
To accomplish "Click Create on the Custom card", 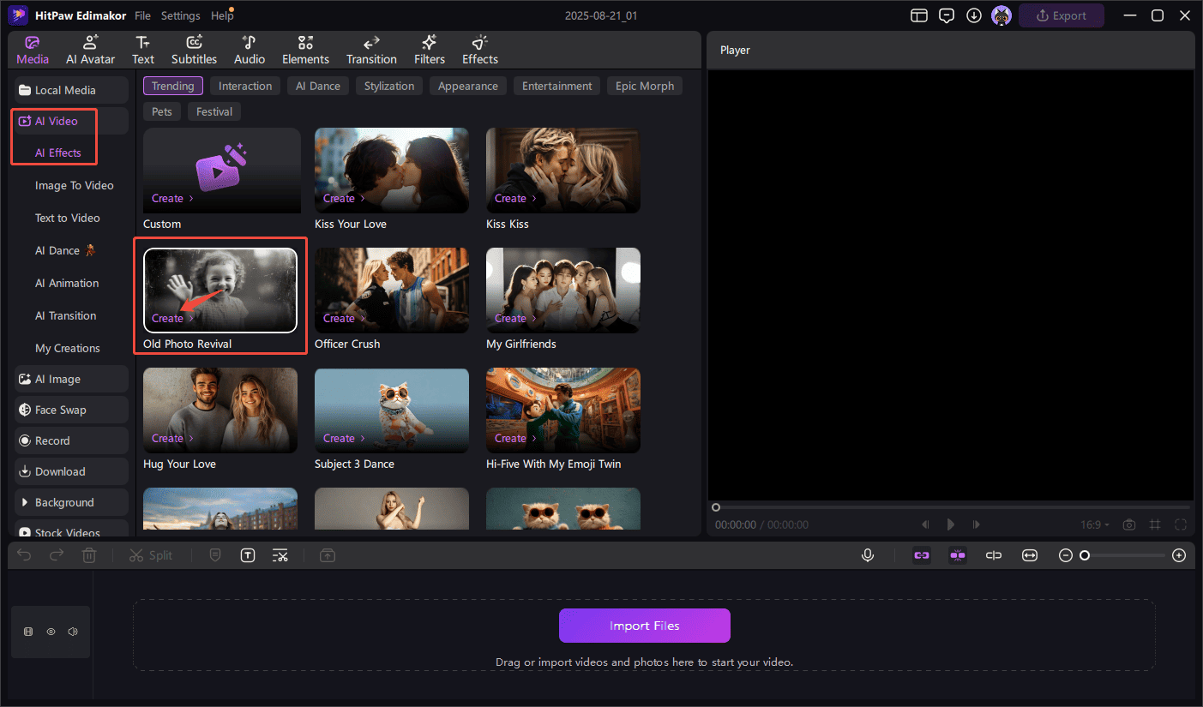I will [172, 198].
